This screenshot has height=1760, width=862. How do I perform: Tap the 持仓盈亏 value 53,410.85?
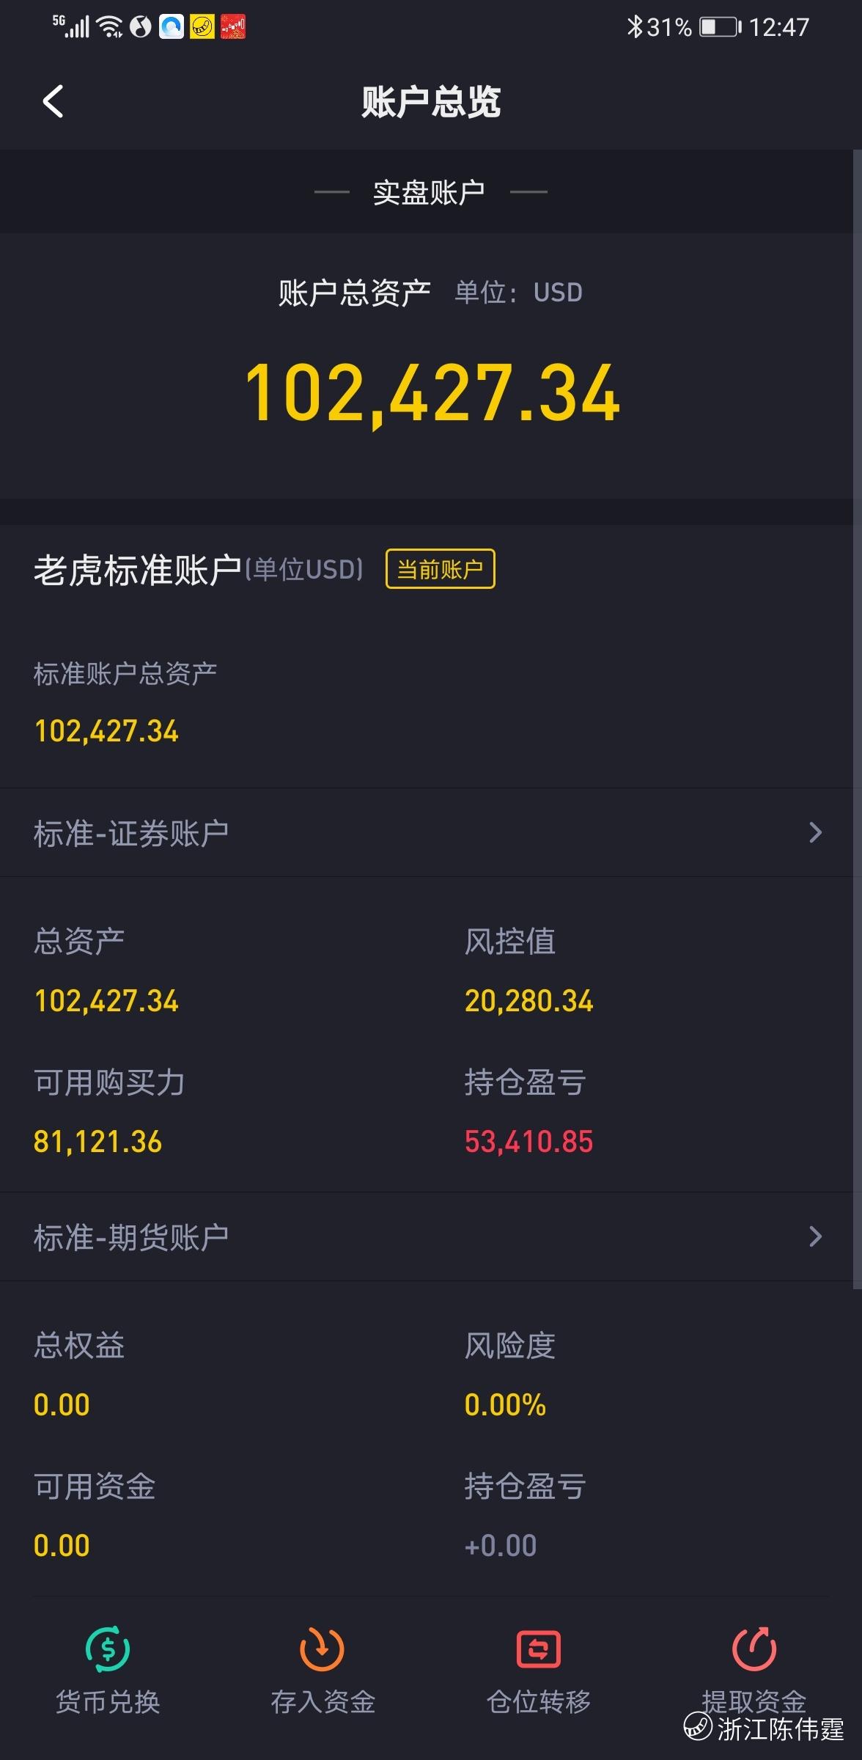528,1141
